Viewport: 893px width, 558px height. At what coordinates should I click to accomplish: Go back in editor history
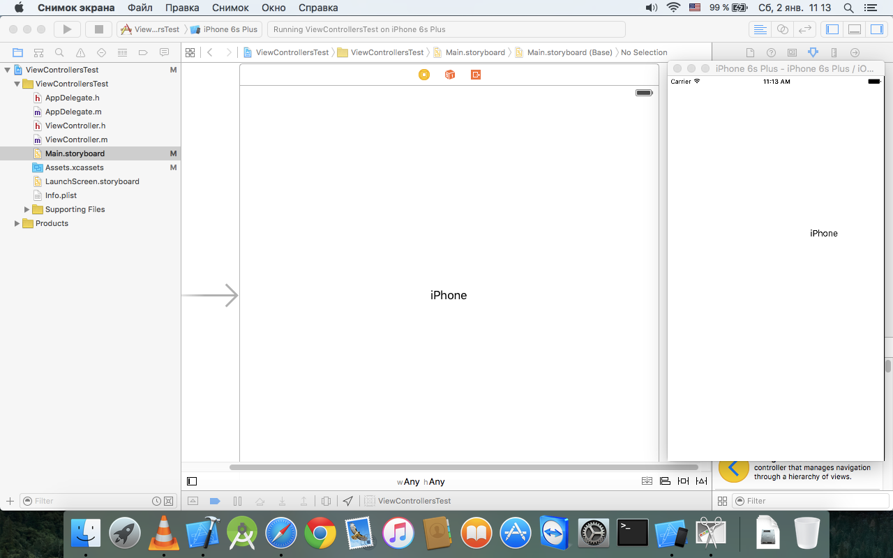pyautogui.click(x=210, y=52)
